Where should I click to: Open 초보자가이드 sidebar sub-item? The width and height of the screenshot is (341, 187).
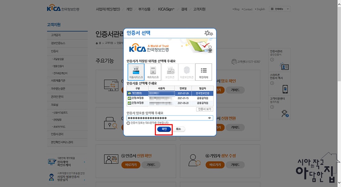pos(59,127)
